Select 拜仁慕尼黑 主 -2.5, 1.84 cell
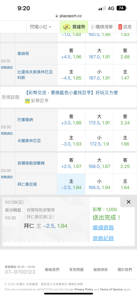 71,184
